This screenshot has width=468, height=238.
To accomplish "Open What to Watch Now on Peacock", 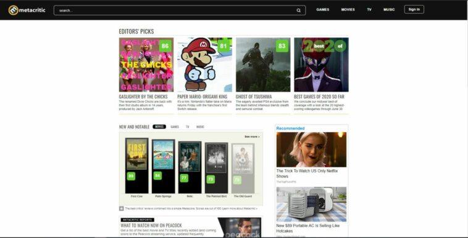I will click(151, 226).
